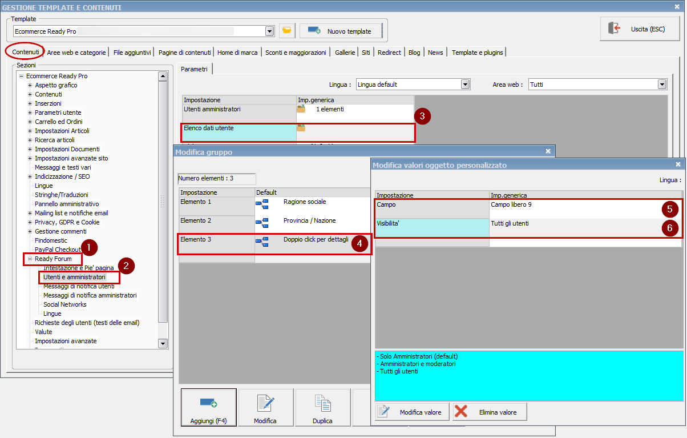This screenshot has width=687, height=438.
Task: Select Ragione sociale value cell
Action: click(312, 206)
